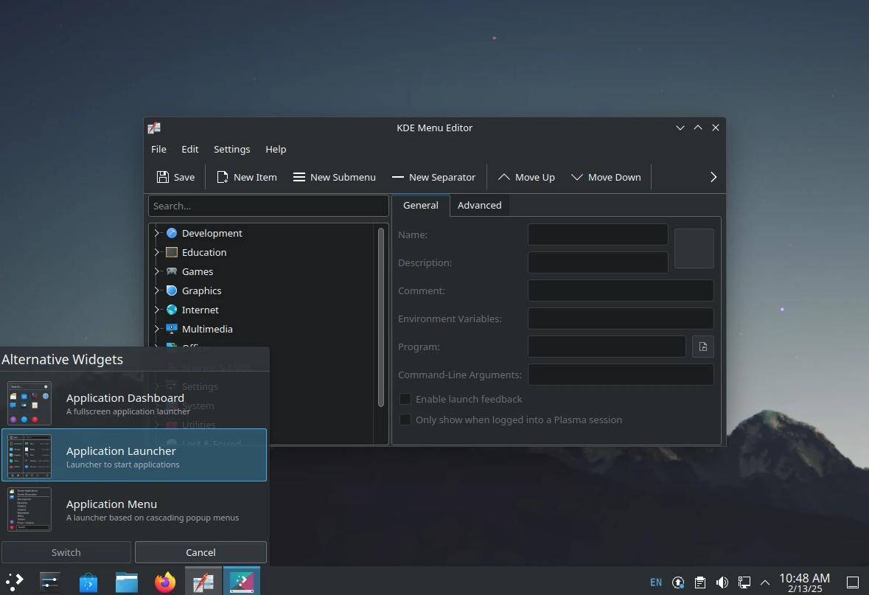Click the Save toolbar icon
This screenshot has height=595, width=869.
pos(175,177)
